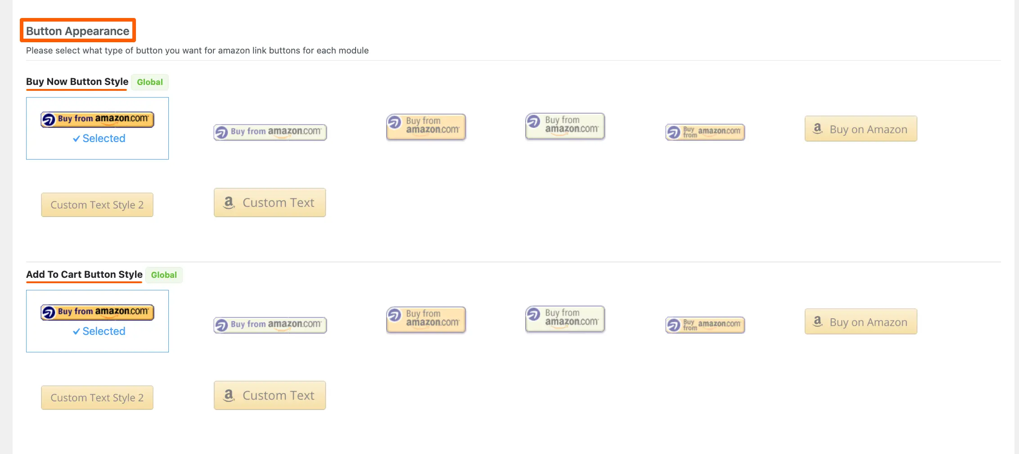Choose 'Custom Text' Amazon-logo style under Add To Cart

tap(270, 396)
